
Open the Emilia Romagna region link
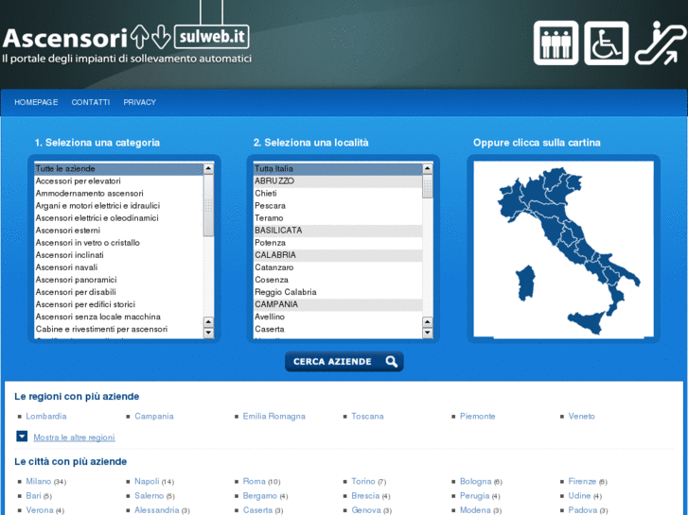[274, 416]
